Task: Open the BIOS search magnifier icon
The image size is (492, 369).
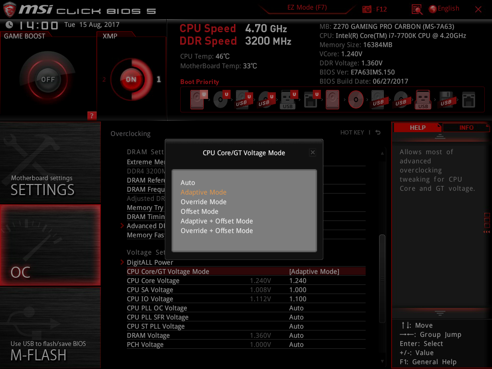Action: pos(417,10)
